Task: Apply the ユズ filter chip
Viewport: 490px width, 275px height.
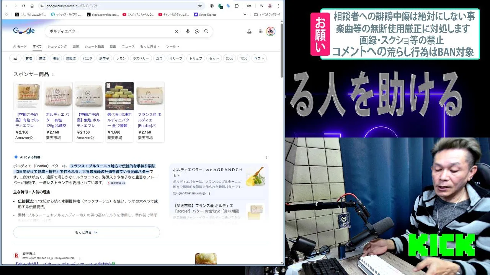Action: click(159, 58)
